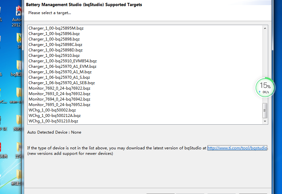
Task: Click the 15% memory accelerator floating widget
Action: [265, 87]
